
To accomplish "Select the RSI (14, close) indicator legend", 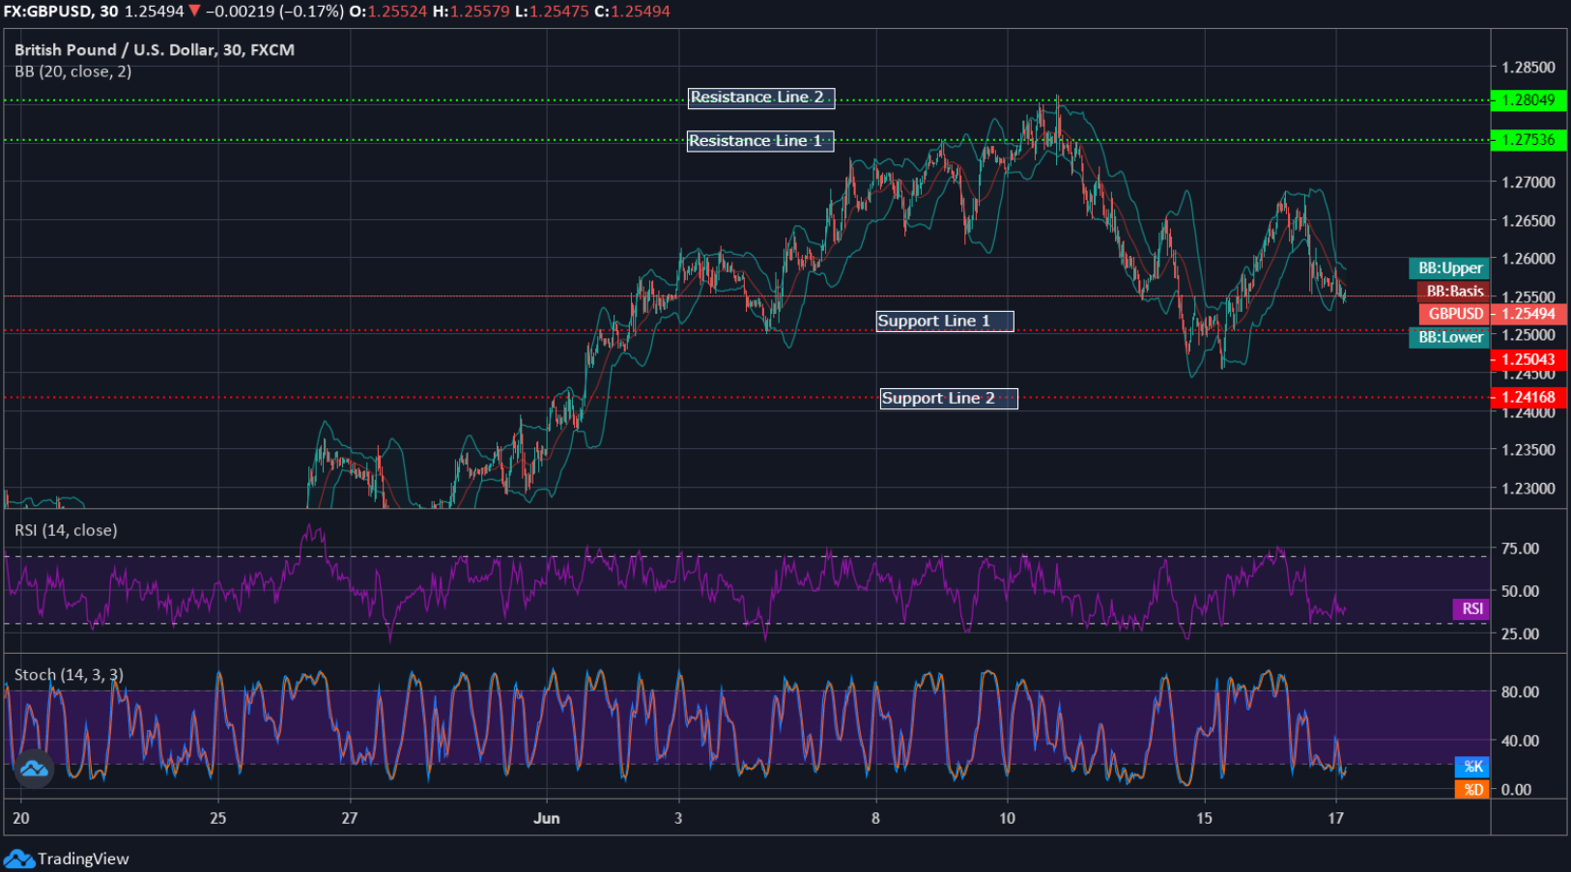I will (x=65, y=530).
